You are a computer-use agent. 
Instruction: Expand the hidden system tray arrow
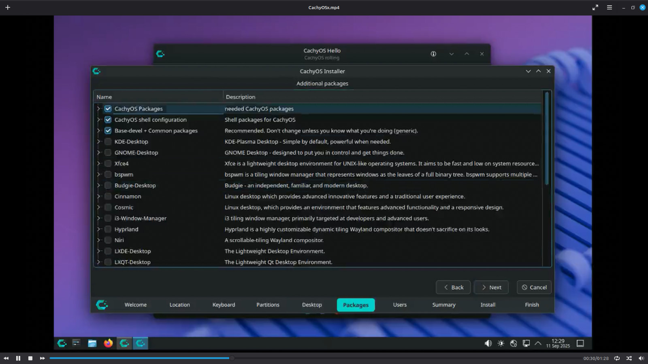click(538, 343)
